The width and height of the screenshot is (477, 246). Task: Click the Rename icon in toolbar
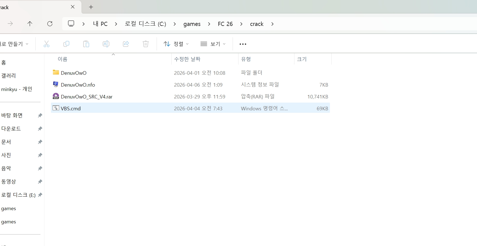pyautogui.click(x=106, y=44)
